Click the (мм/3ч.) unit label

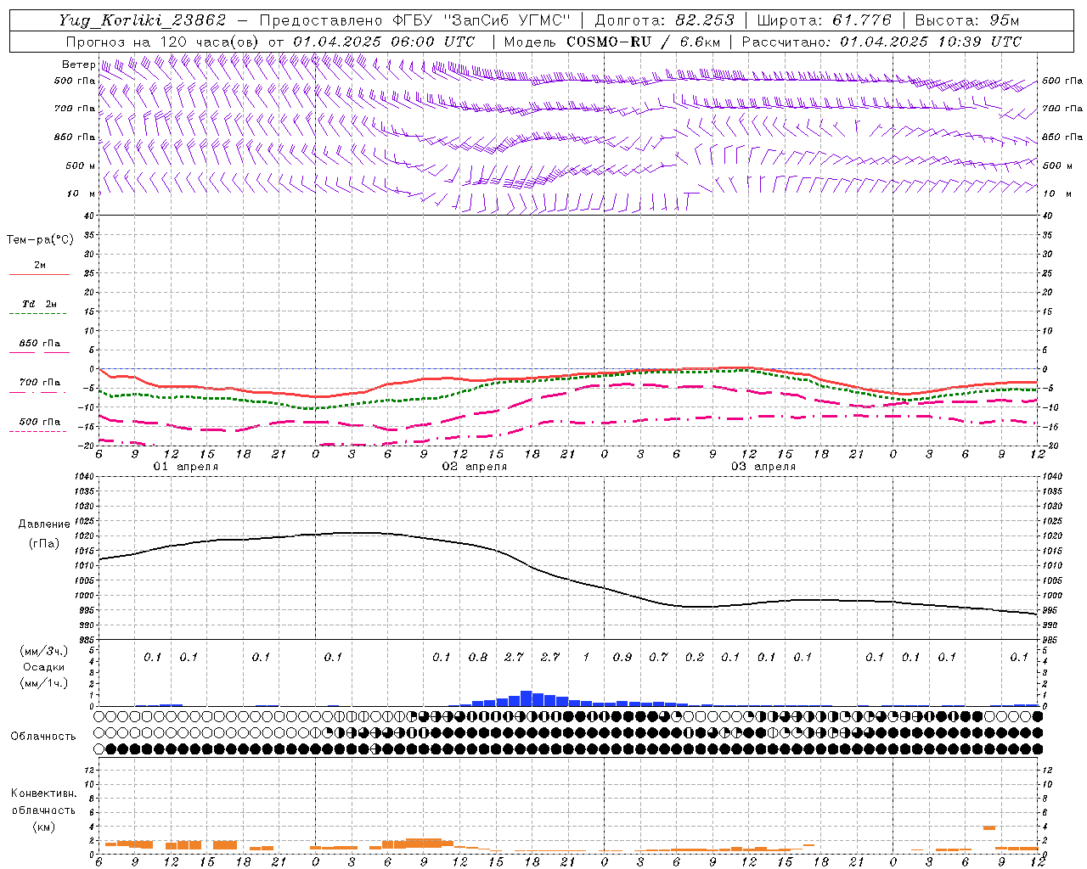[44, 651]
